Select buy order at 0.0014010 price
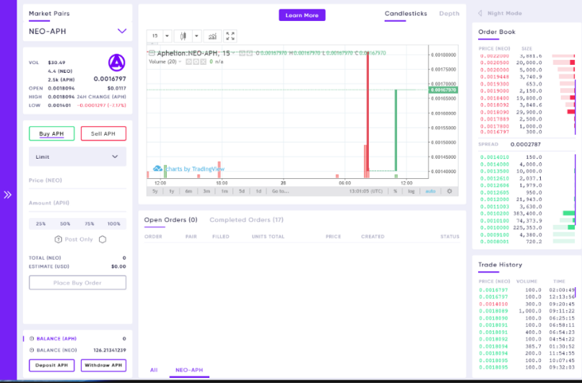The width and height of the screenshot is (582, 383). pos(526,157)
